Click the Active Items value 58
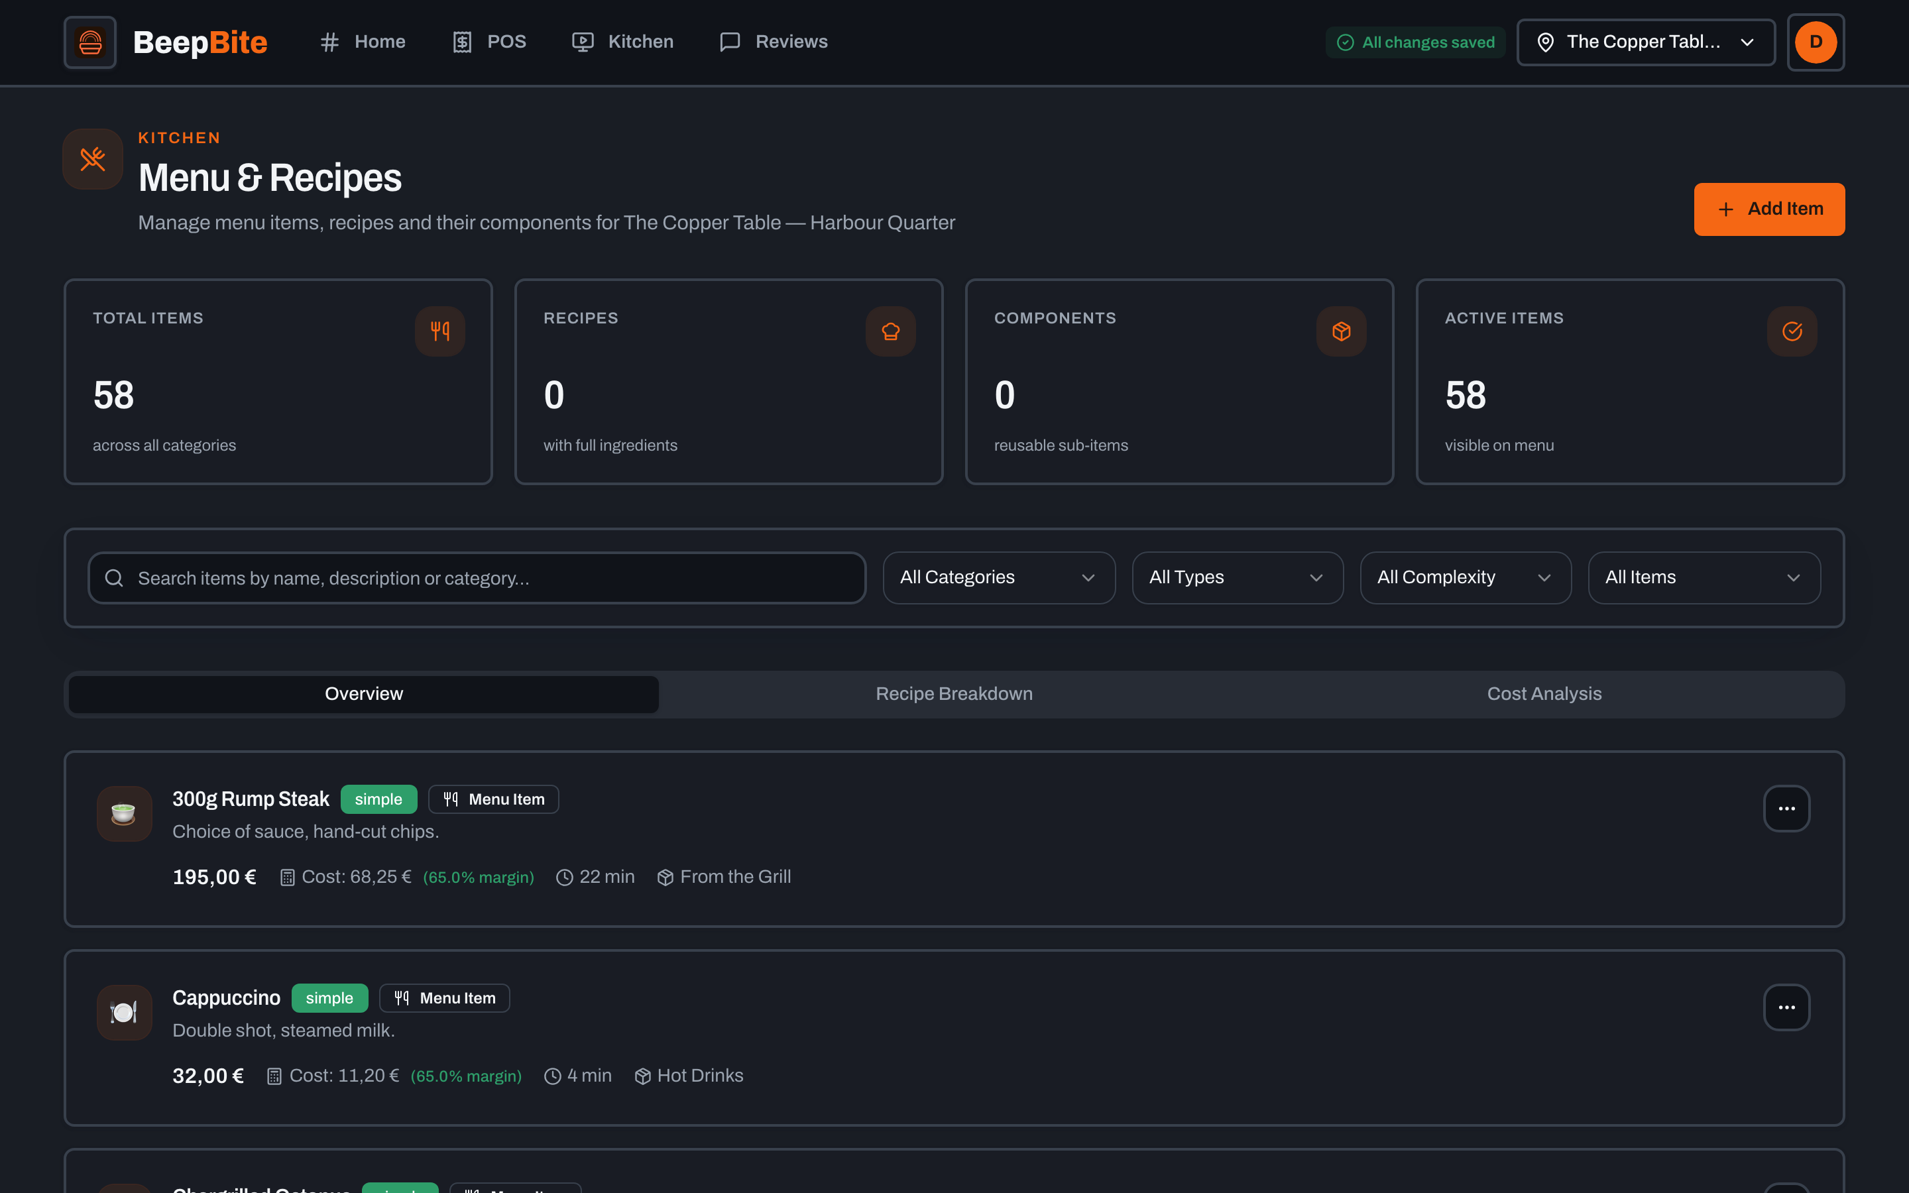 pyautogui.click(x=1466, y=394)
